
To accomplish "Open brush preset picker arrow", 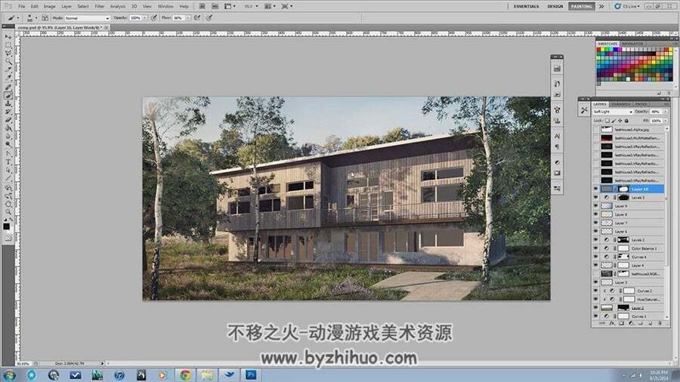I will point(36,18).
